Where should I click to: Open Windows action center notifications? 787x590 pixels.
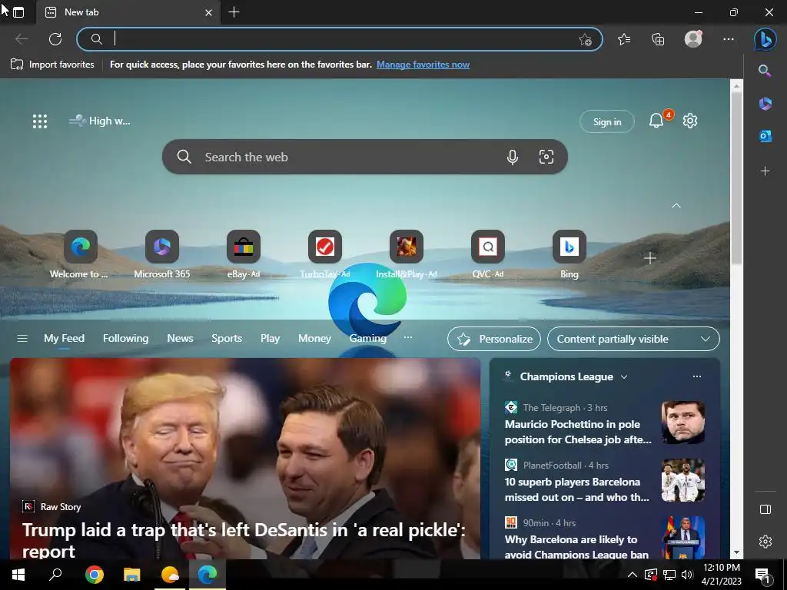coord(762,575)
